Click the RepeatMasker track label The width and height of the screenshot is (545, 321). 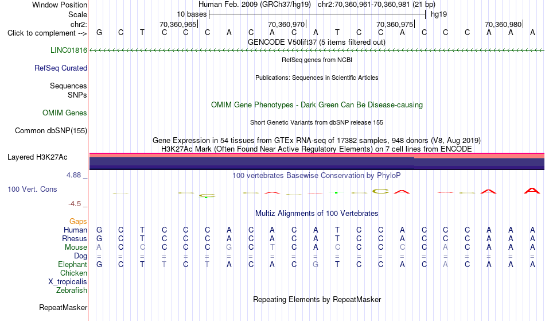(63, 307)
